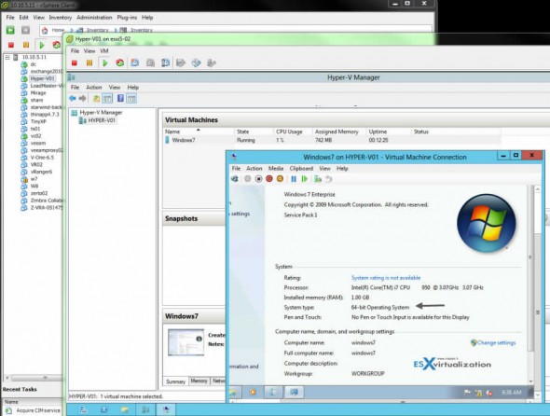550x416 pixels.
Task: Select veeam VM in vSphere inventory
Action: 38,144
